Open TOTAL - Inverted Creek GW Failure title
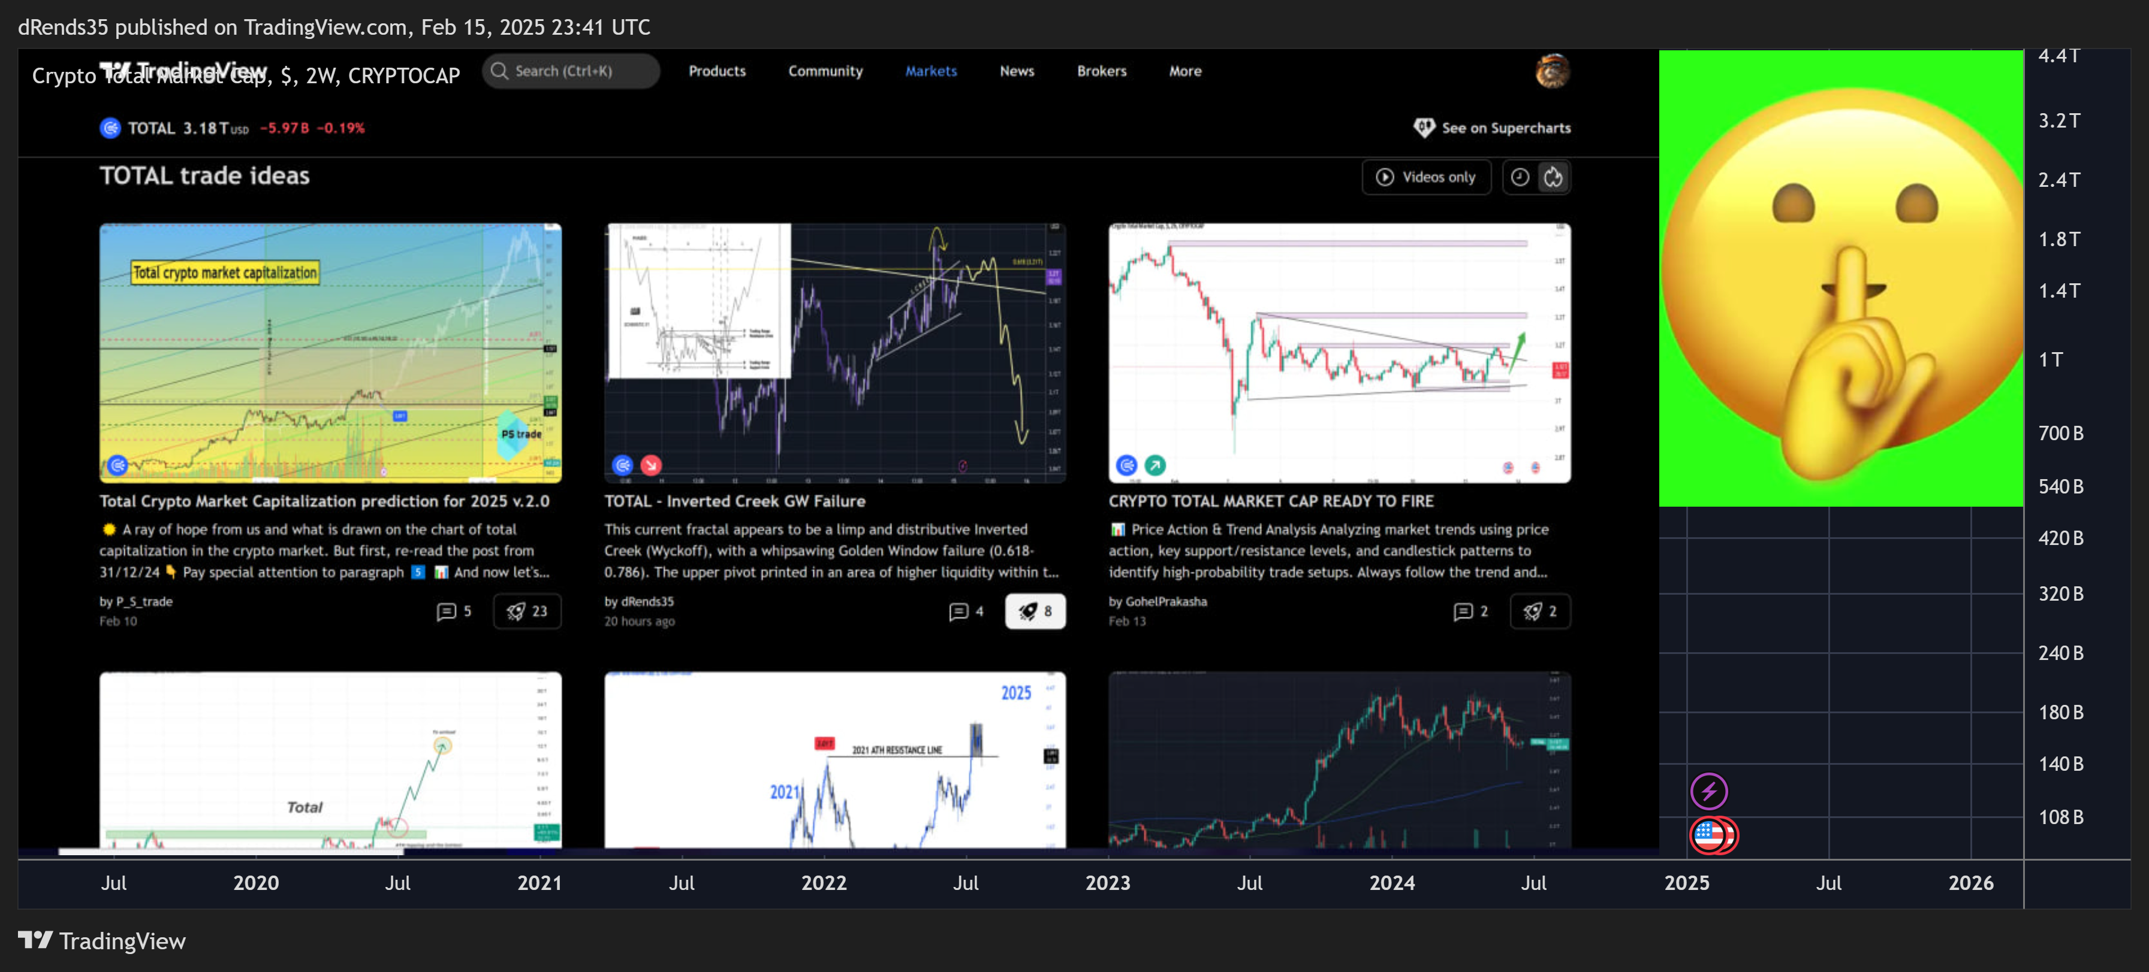Viewport: 2149px width, 972px height. coord(735,501)
